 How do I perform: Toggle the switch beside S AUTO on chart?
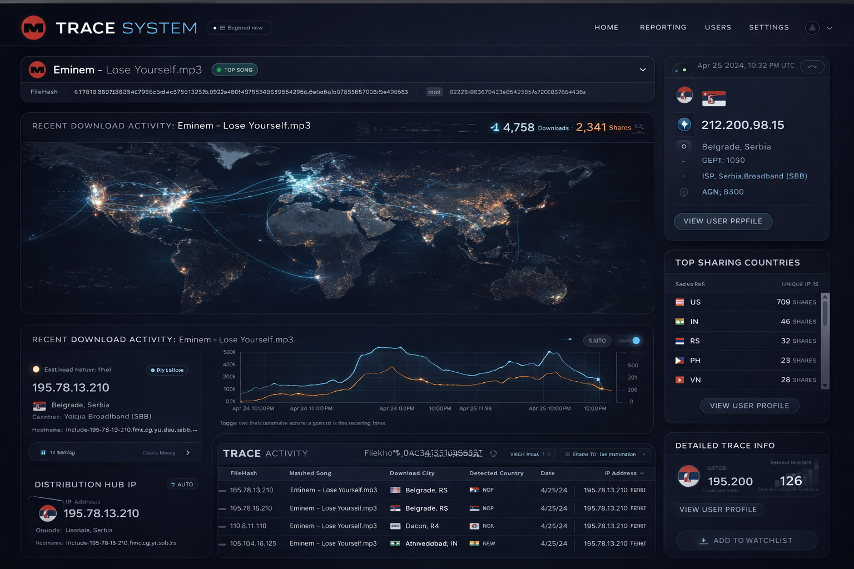click(630, 341)
